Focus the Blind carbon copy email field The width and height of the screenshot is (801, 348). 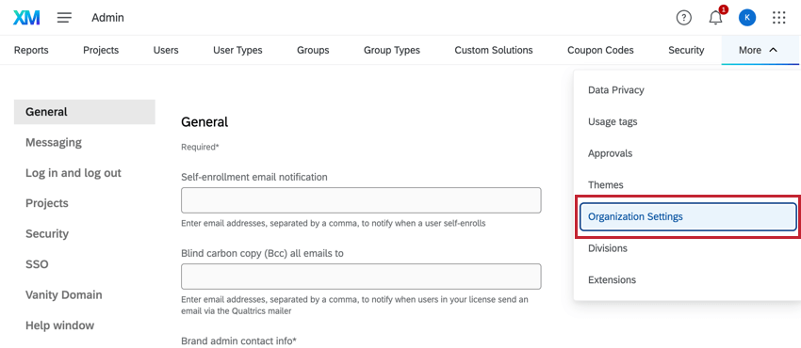[361, 277]
